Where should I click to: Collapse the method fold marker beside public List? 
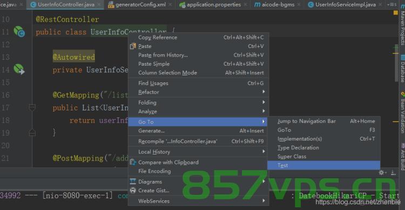click(x=32, y=108)
